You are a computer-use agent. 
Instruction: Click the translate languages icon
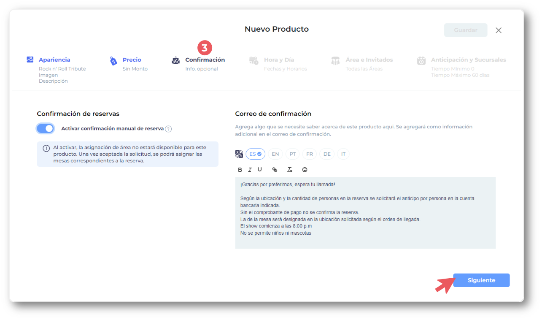239,154
